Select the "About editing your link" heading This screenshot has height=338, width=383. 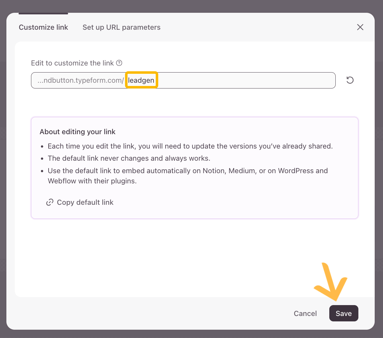click(x=78, y=132)
